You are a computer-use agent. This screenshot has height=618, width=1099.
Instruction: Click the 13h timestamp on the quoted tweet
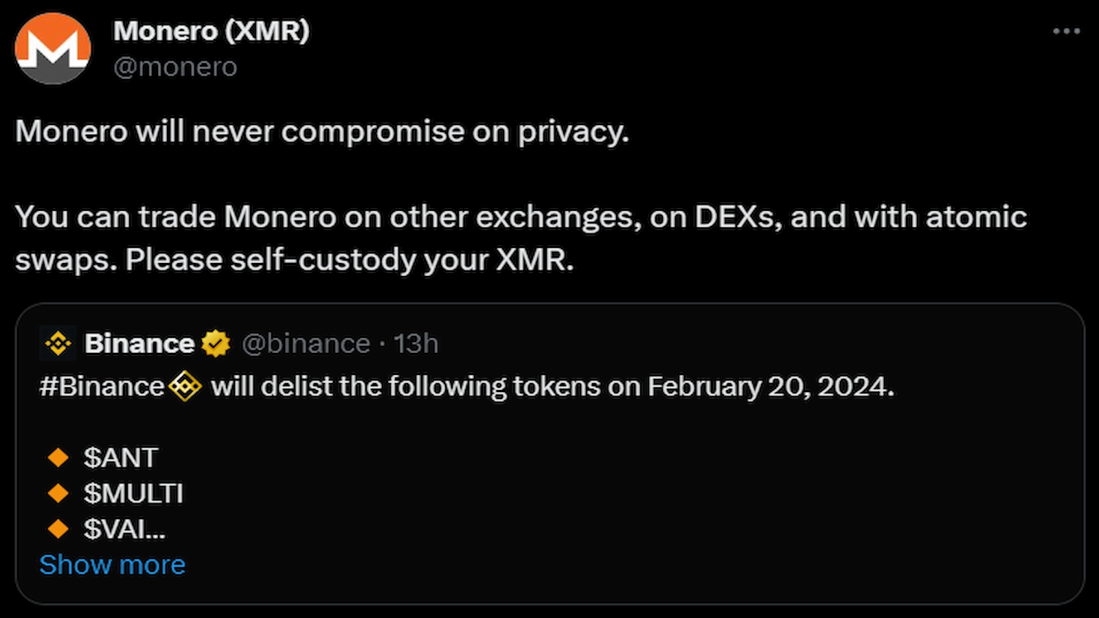[417, 343]
